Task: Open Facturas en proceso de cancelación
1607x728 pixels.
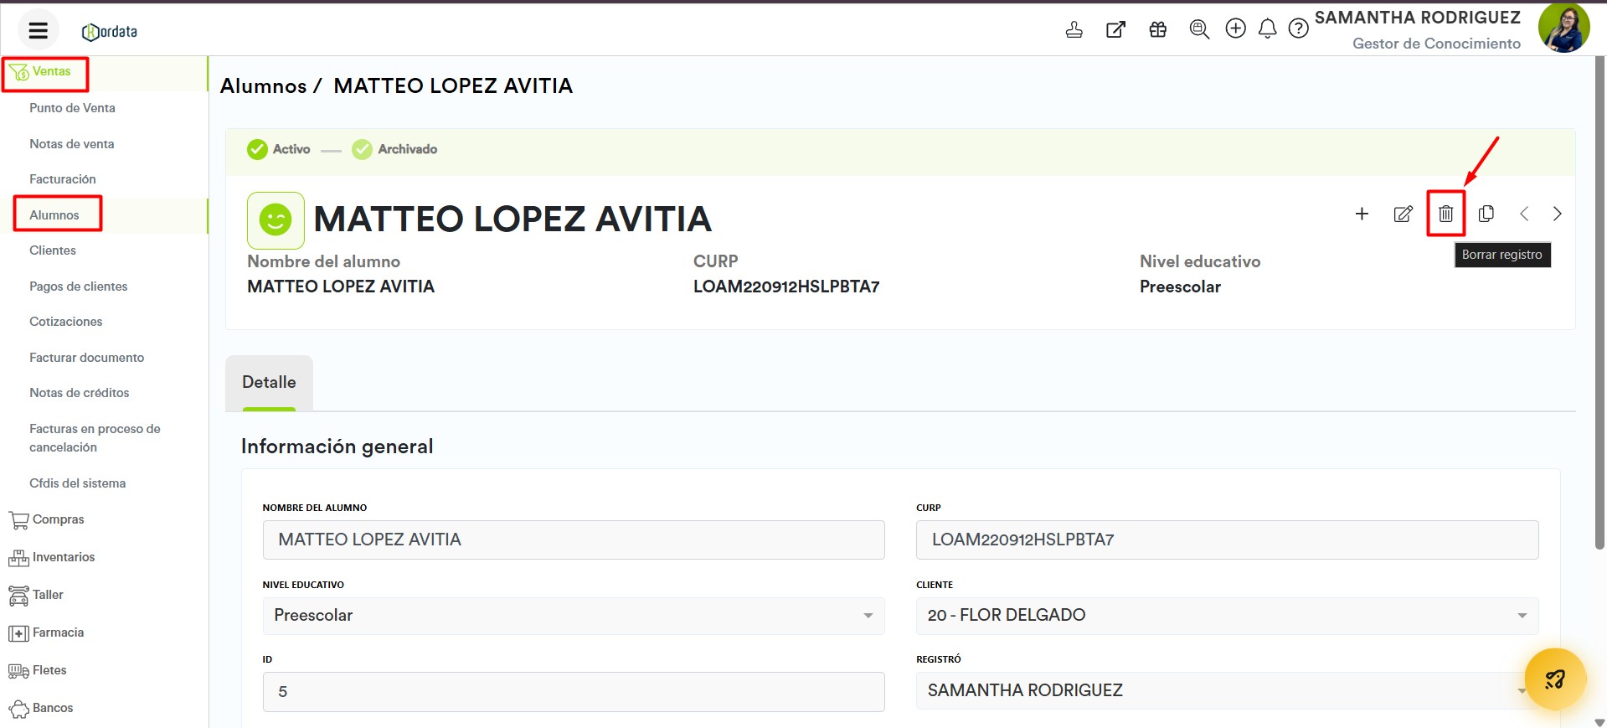Action: coord(95,438)
